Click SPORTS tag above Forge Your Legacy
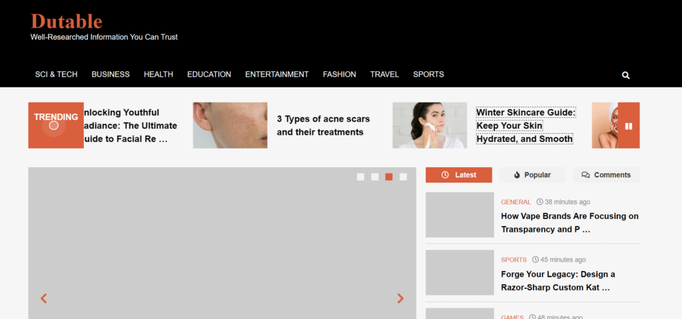This screenshot has width=682, height=319. coord(513,260)
